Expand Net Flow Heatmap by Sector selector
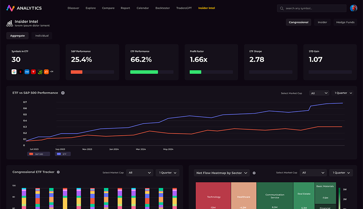The image size is (363, 209). (x=222, y=173)
